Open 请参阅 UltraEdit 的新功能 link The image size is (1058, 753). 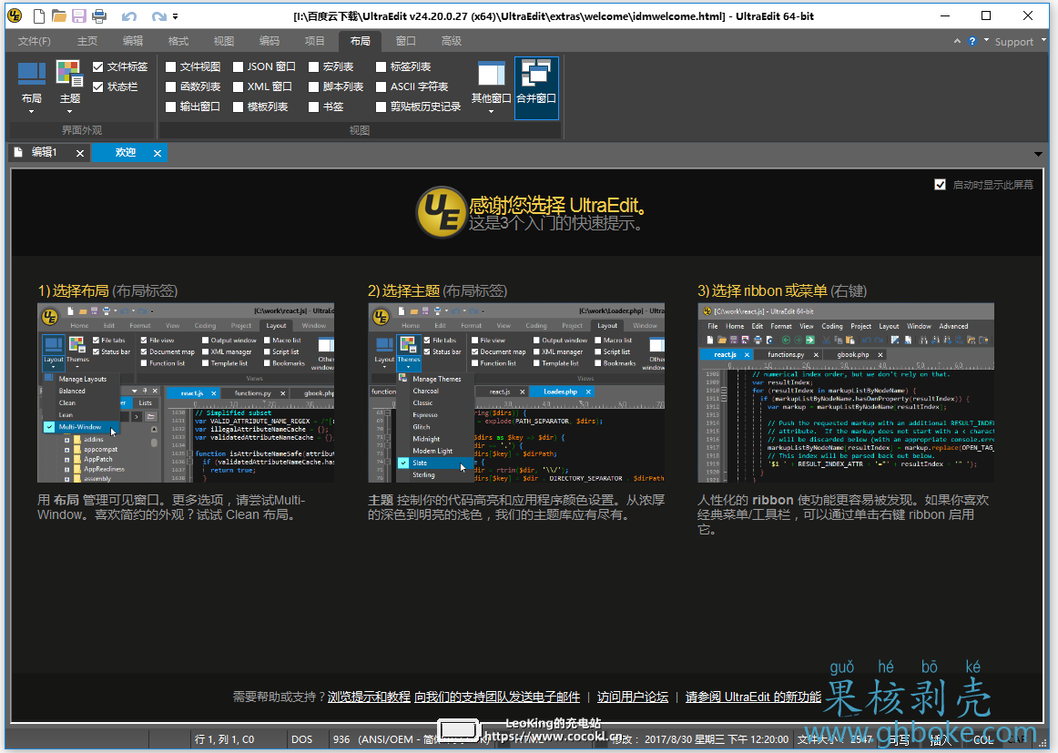[x=753, y=697]
